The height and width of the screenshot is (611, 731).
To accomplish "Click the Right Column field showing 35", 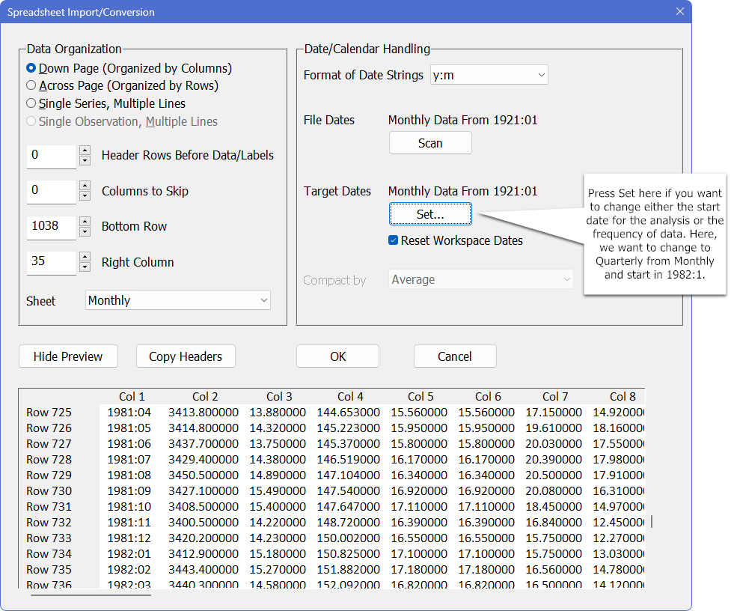I will 52,262.
